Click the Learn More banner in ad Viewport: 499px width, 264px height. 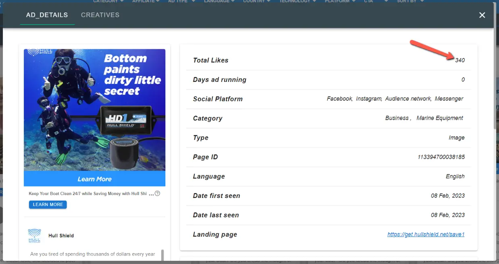[x=94, y=179]
